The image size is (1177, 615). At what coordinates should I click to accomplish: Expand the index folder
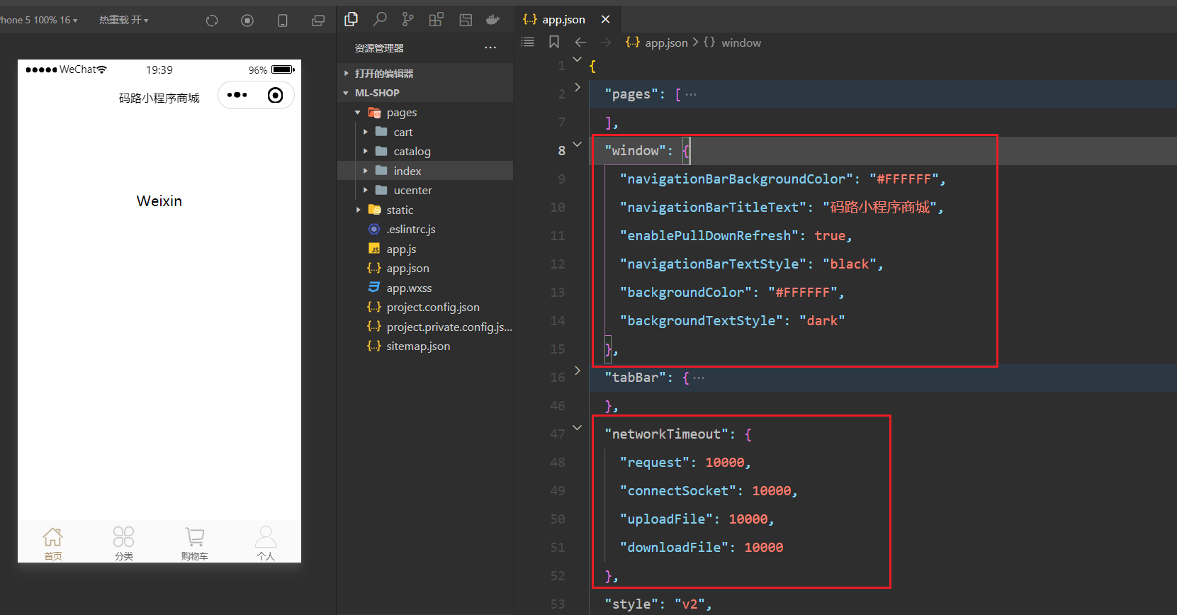point(425,171)
